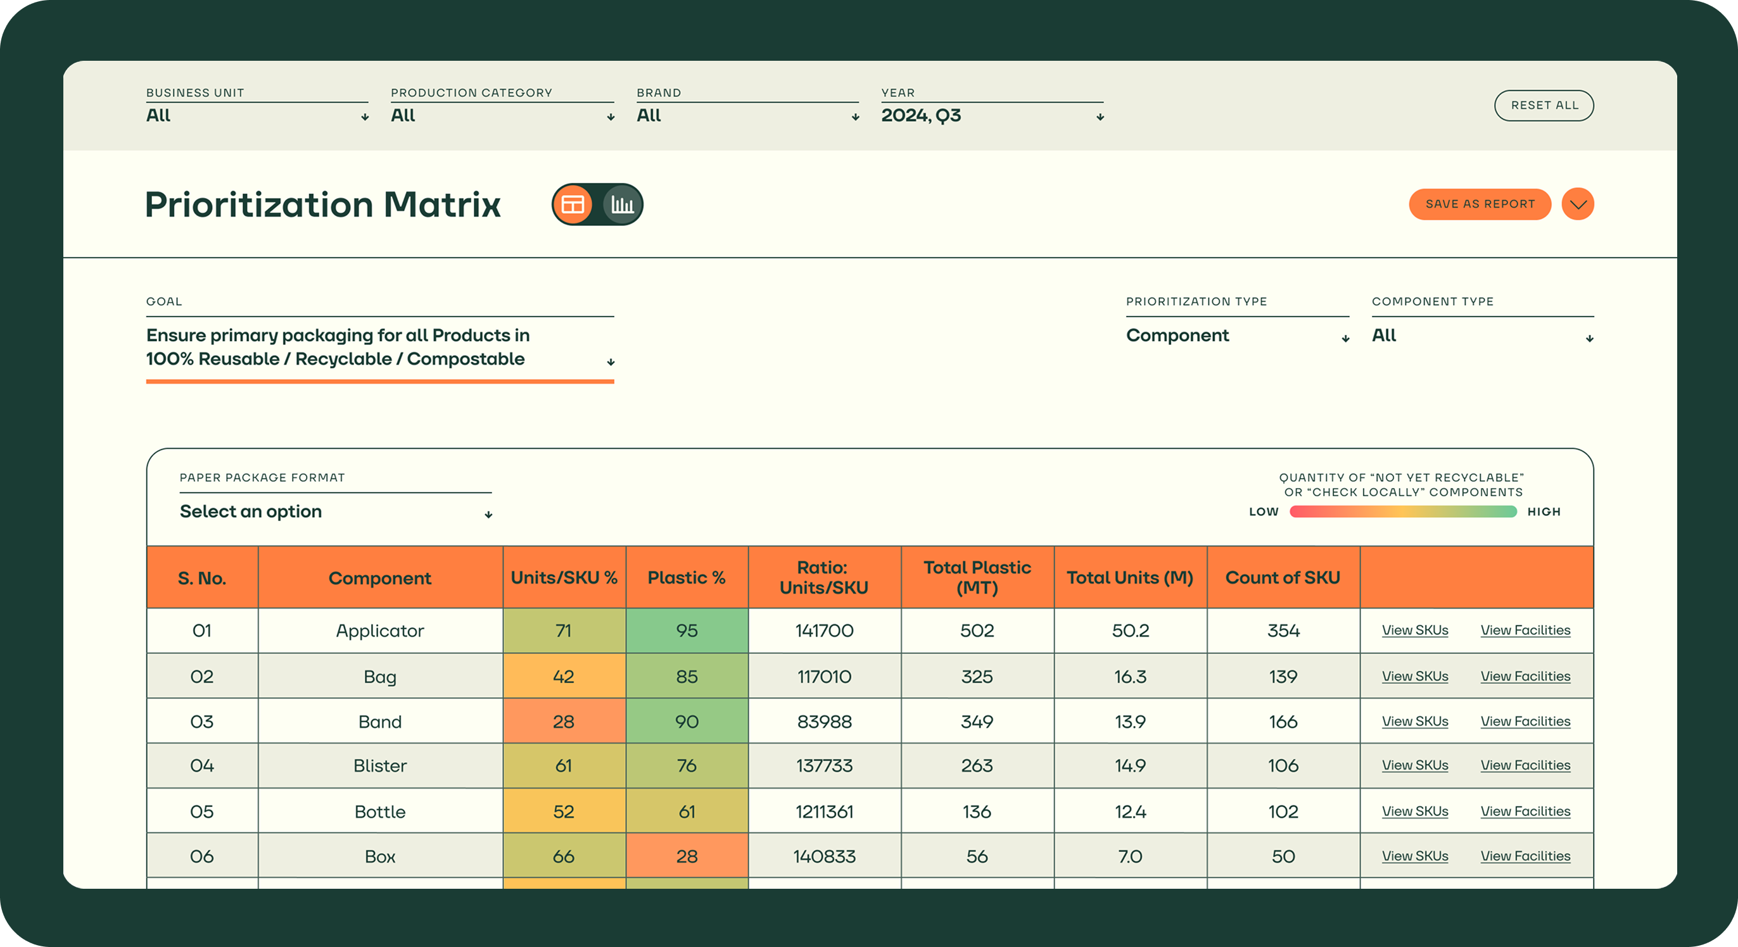This screenshot has height=947, width=1738.
Task: Open View SKUs for the Applicator row
Action: pyautogui.click(x=1415, y=630)
